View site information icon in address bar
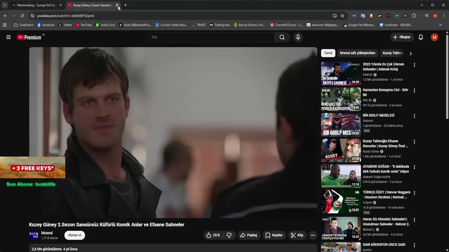 (x=32, y=16)
